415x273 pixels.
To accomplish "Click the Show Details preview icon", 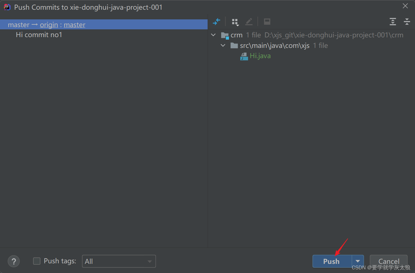I will pyautogui.click(x=267, y=22).
